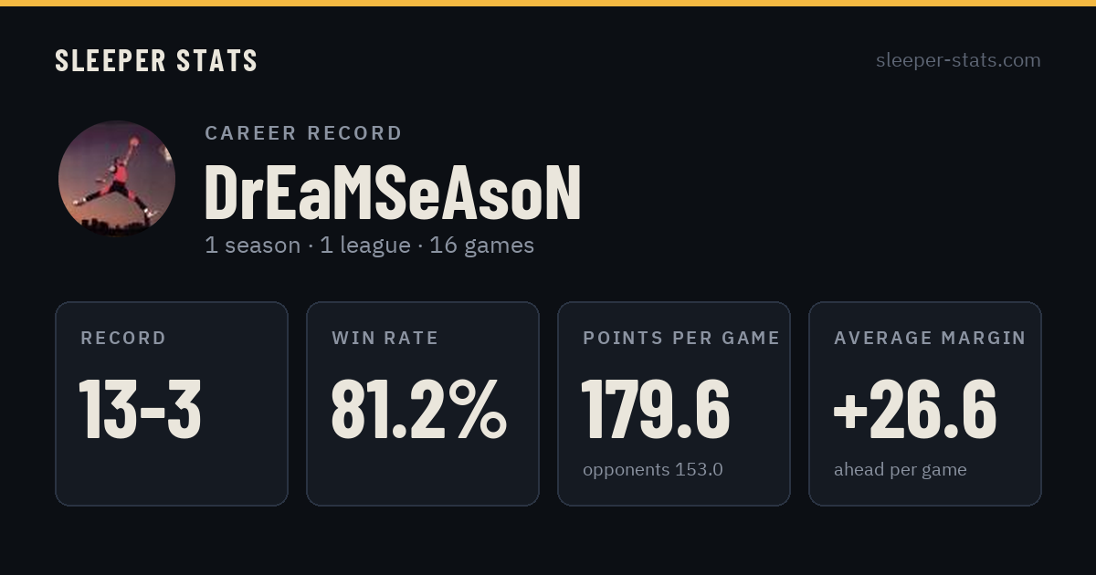
Task: Click the 1 season · 1 league · 16 games line
Action: [369, 246]
